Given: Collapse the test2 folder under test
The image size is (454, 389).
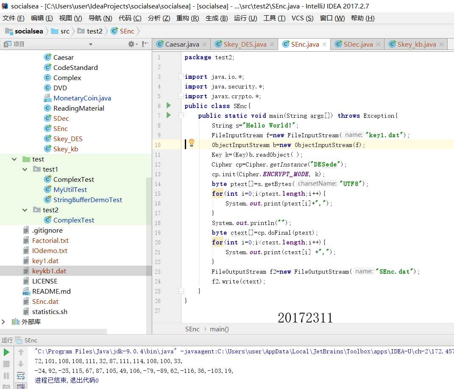Looking at the screenshot, I should click(25, 210).
